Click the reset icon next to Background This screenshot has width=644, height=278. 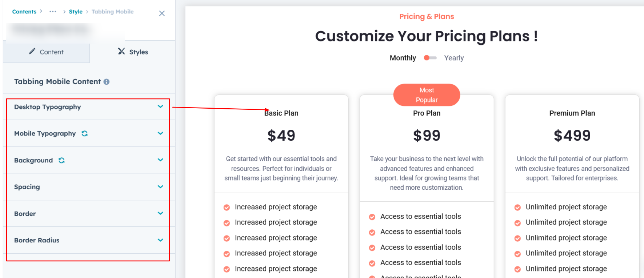coord(62,160)
